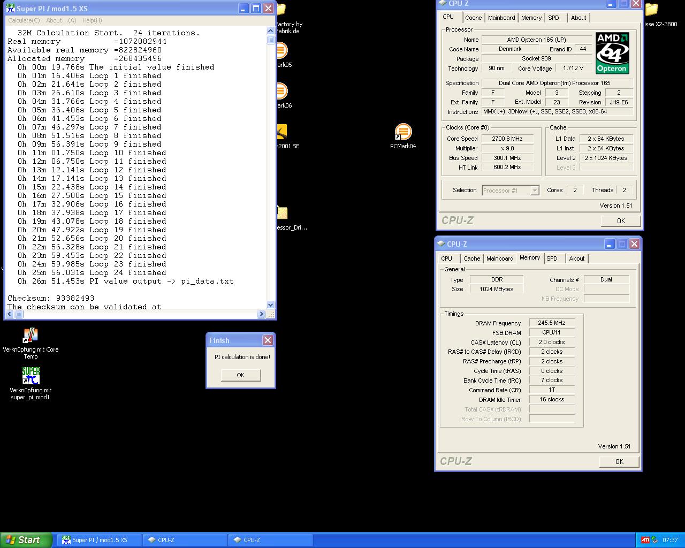
Task: Select the second CPU-Z taskbar button
Action: 271,540
